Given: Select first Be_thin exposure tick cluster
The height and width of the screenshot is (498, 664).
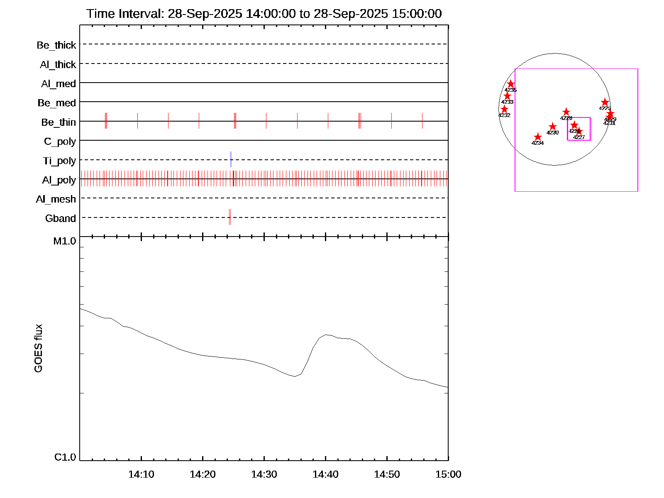Looking at the screenshot, I should pos(106,121).
